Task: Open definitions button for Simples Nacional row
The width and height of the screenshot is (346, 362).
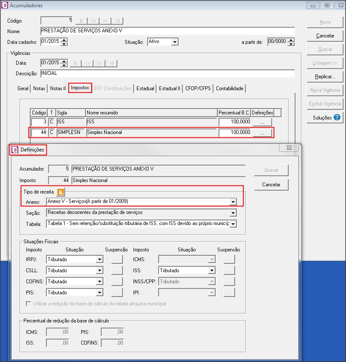Action: click(262, 133)
